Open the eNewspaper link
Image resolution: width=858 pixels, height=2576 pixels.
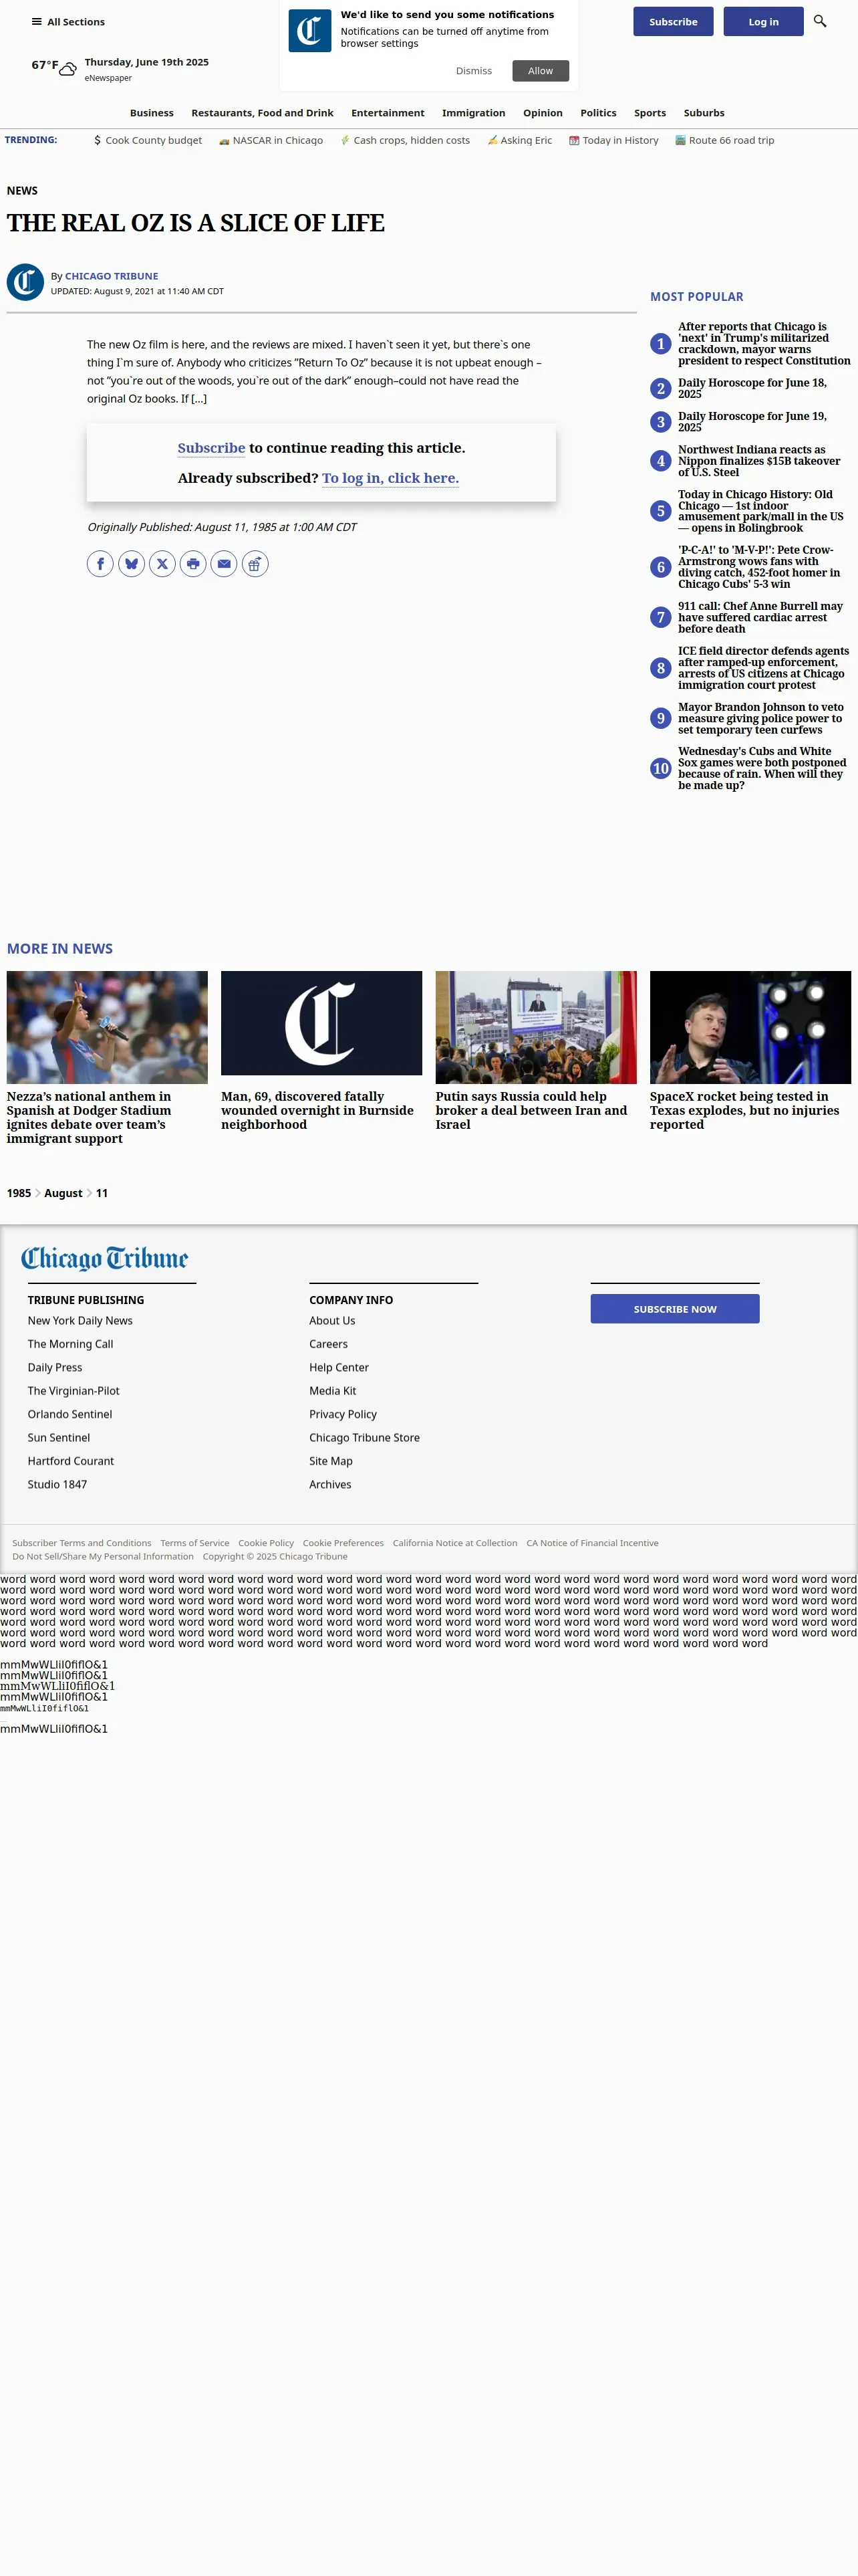coord(108,78)
